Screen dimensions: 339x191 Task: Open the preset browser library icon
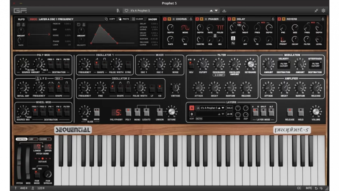tap(118, 11)
